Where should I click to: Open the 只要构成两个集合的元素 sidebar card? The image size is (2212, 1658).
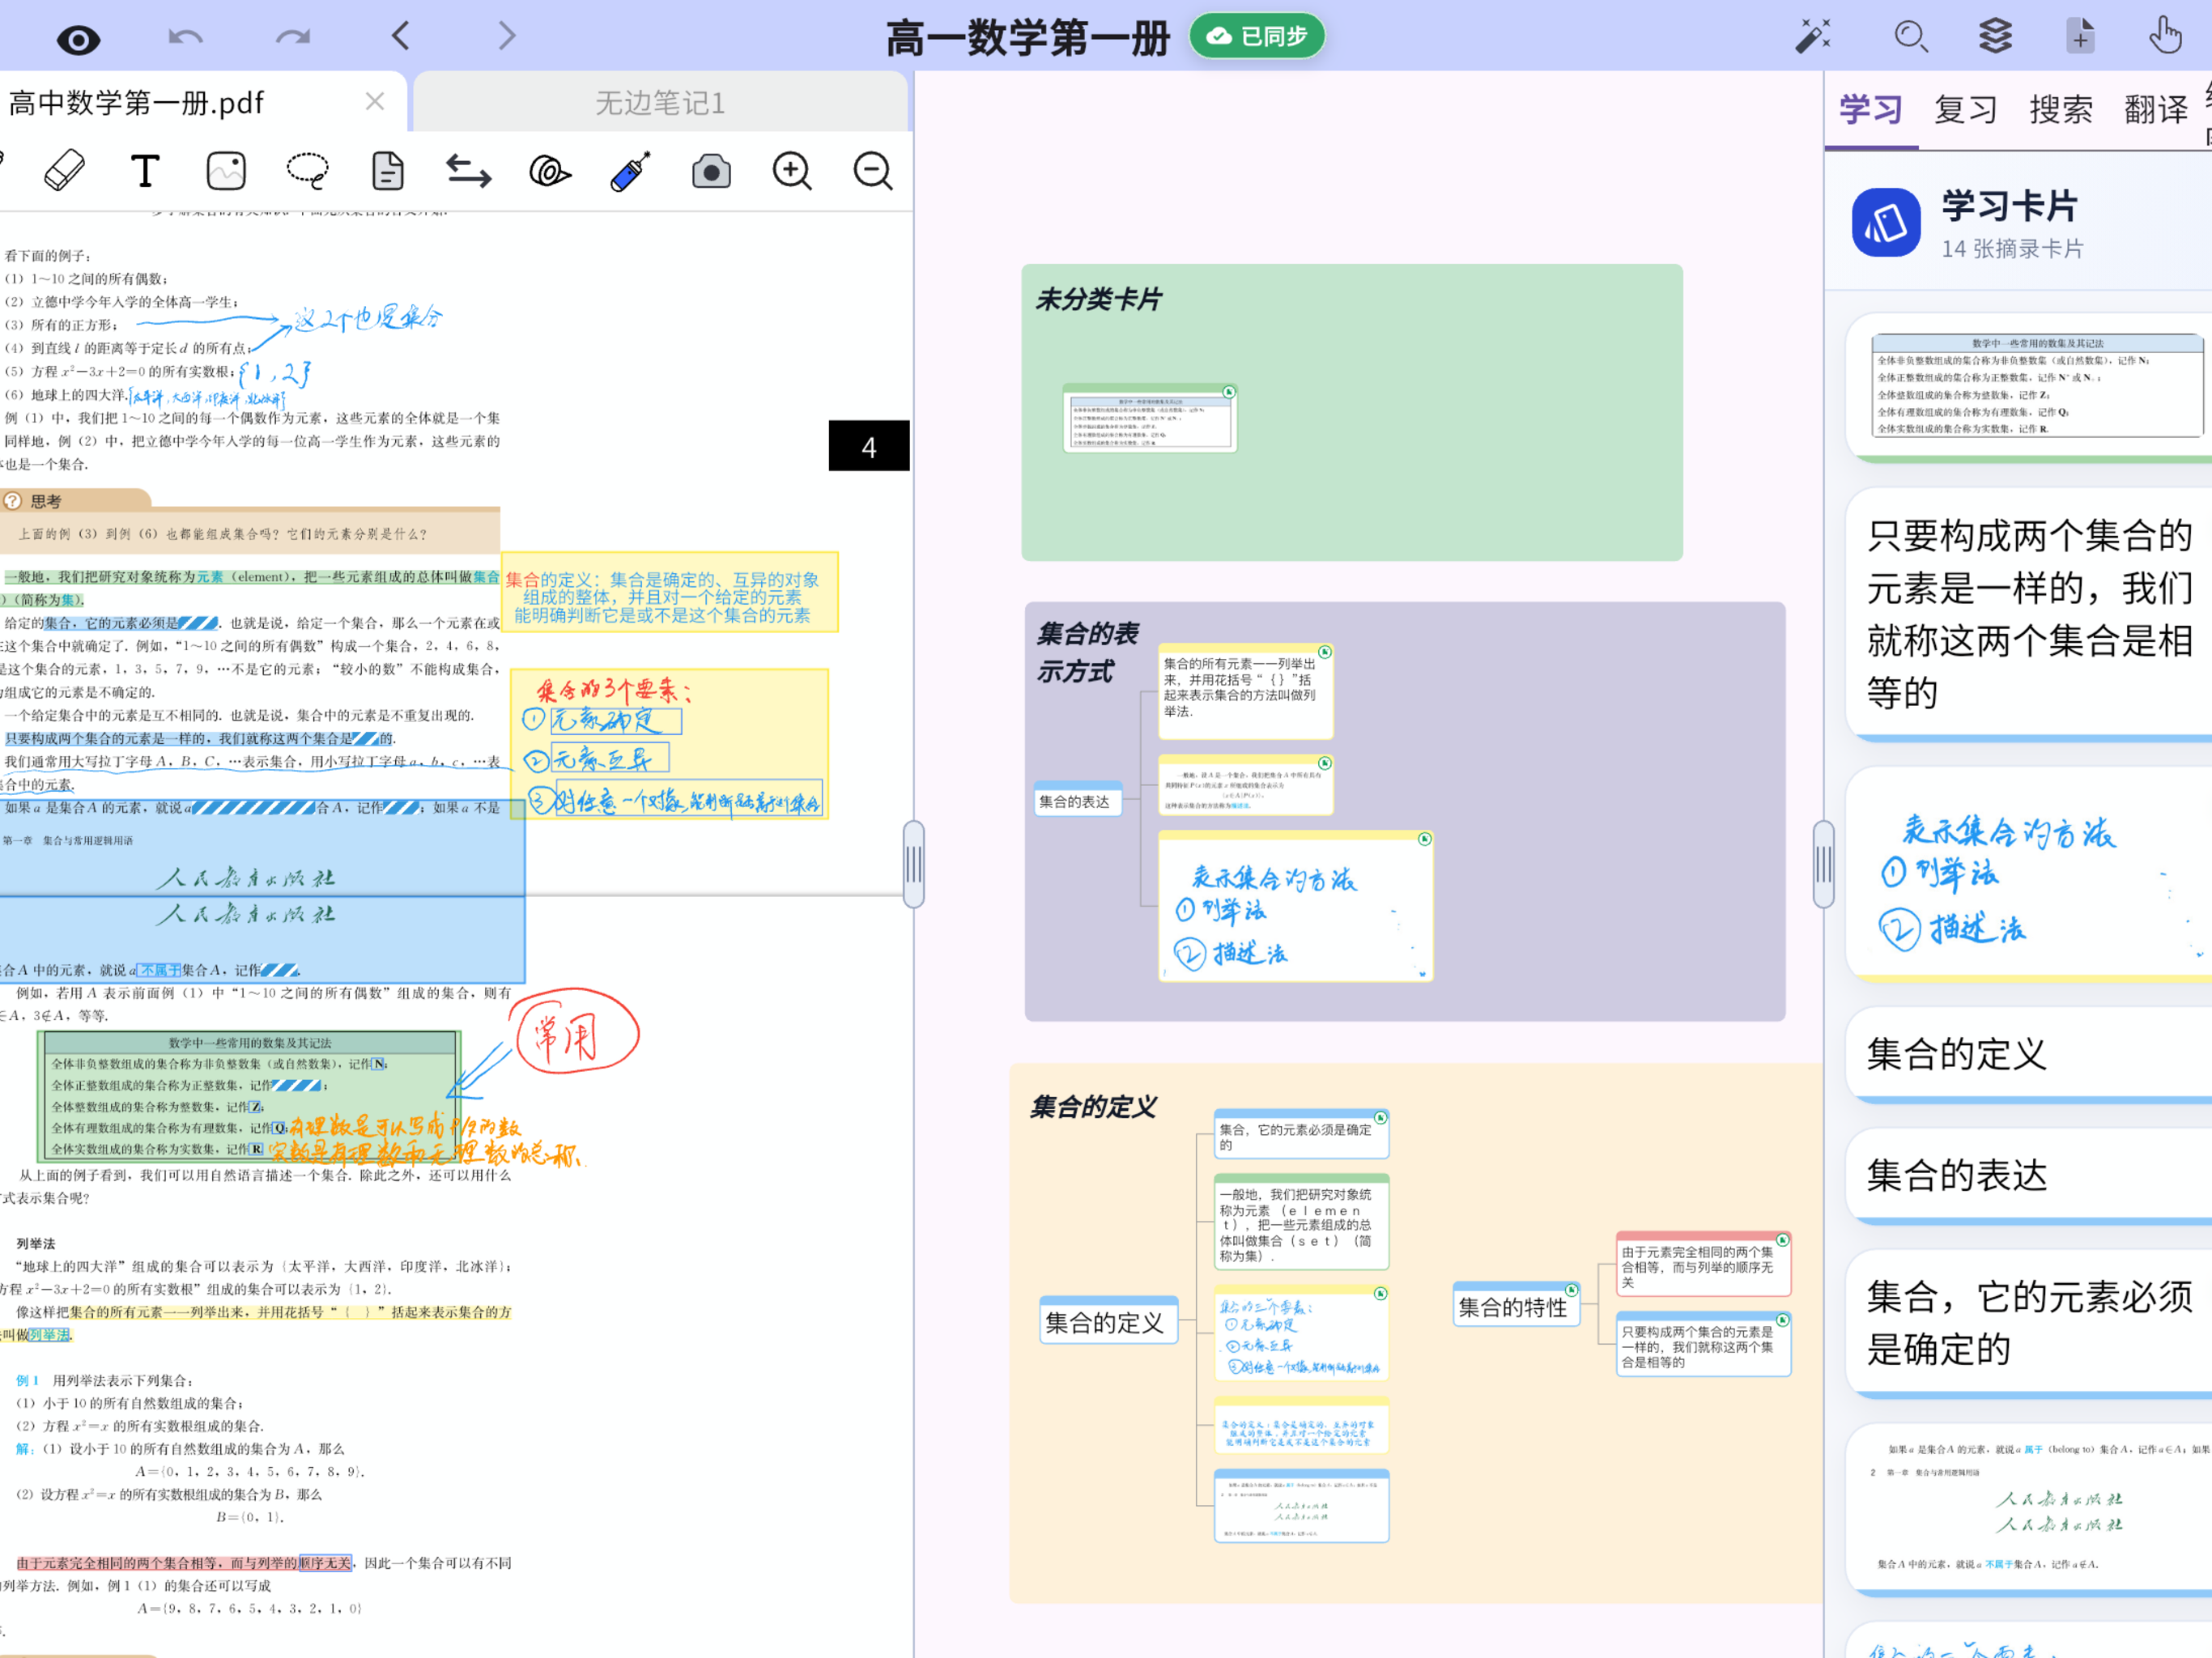coord(2028,614)
